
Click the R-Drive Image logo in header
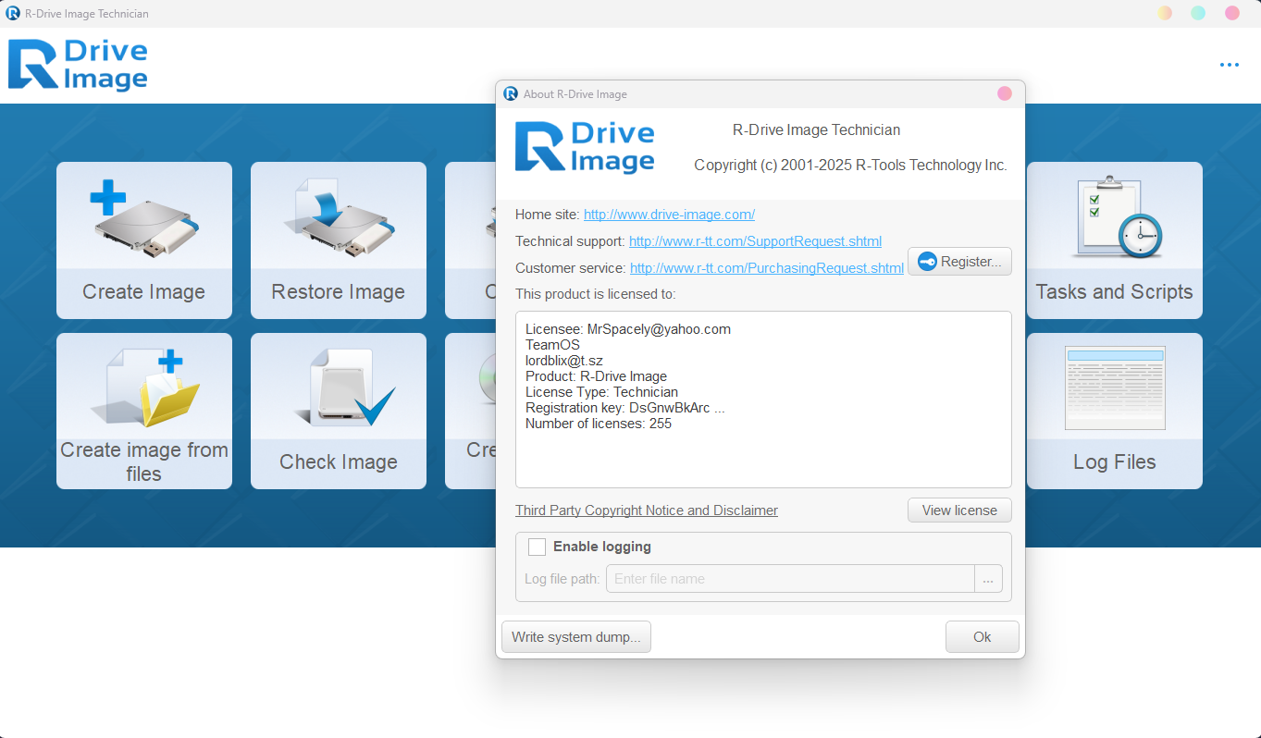[78, 65]
